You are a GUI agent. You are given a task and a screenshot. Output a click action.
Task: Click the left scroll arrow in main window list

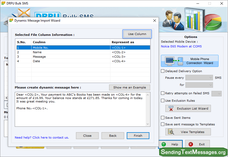(x=6, y=98)
